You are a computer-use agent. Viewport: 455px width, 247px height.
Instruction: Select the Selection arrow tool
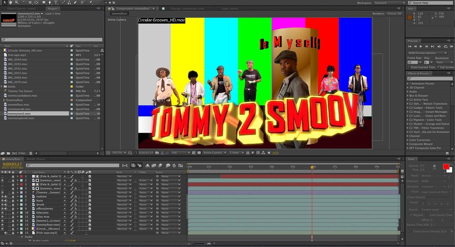[4, 2]
